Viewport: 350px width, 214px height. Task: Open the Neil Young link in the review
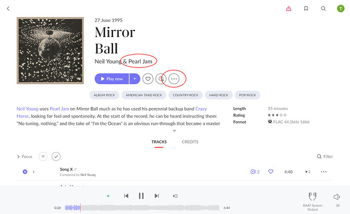pos(27,109)
